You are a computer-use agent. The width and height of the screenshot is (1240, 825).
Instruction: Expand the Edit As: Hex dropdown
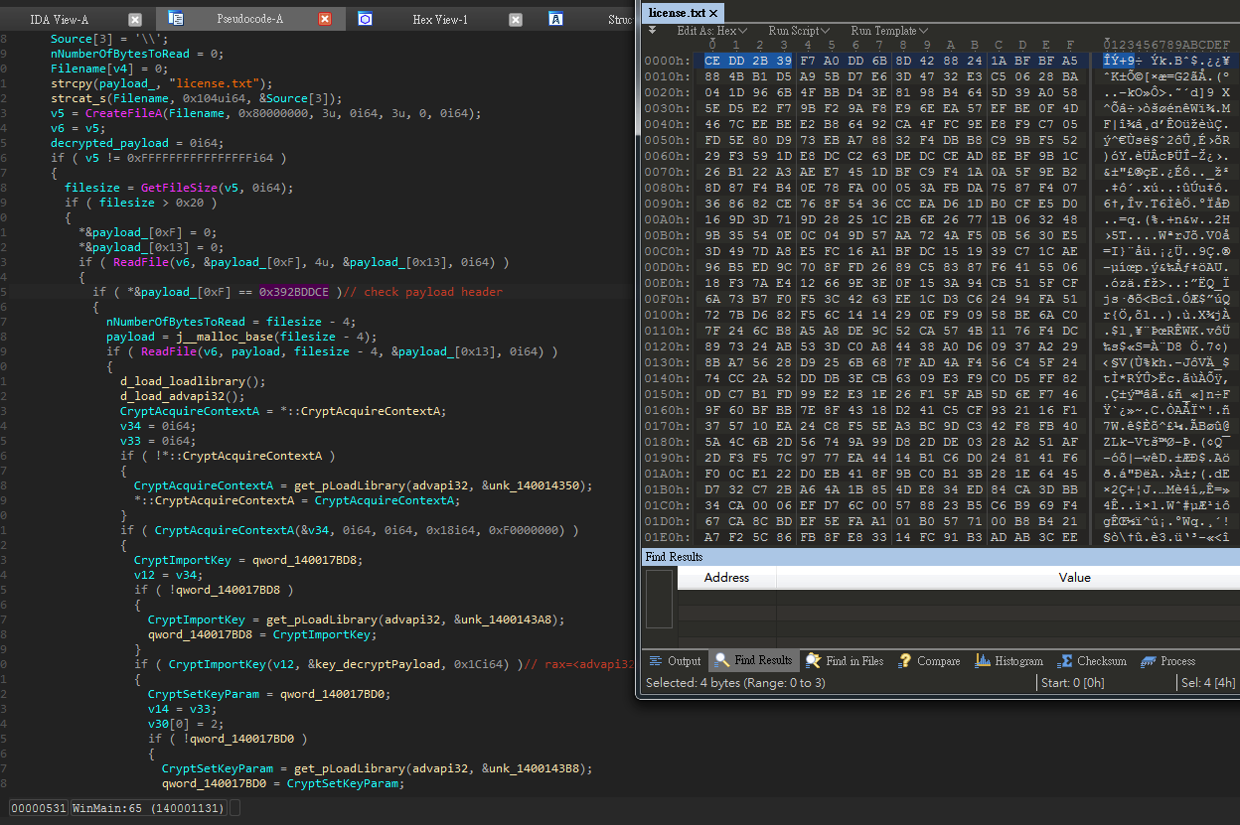coord(713,31)
